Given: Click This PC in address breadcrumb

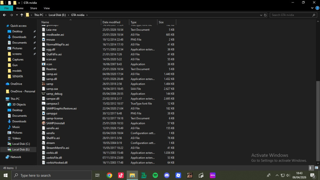Looking at the screenshot, I should 39,15.
